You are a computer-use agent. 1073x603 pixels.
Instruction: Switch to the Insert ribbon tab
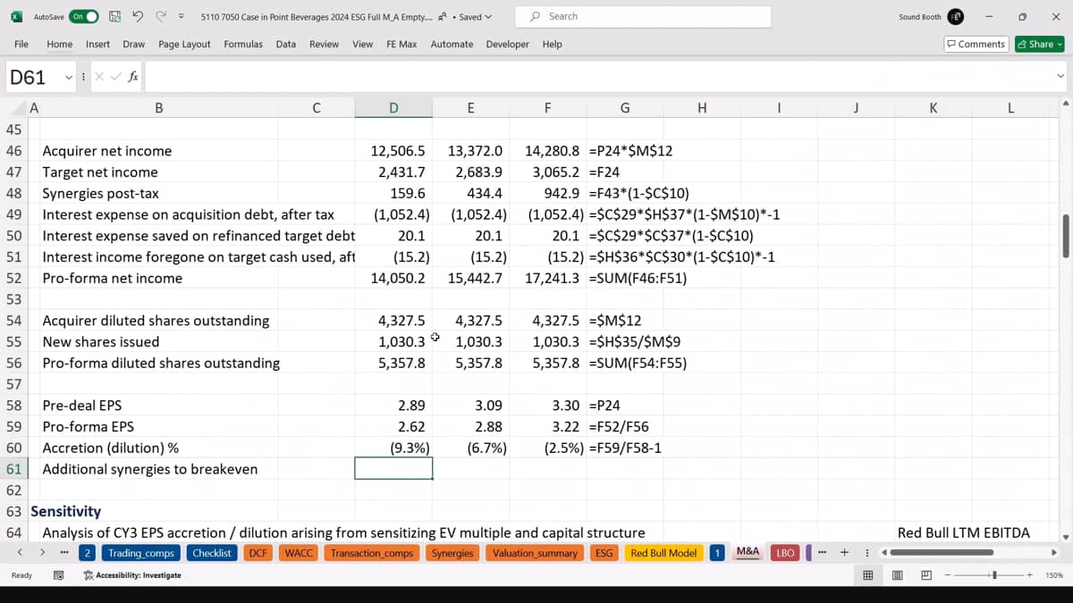click(97, 44)
